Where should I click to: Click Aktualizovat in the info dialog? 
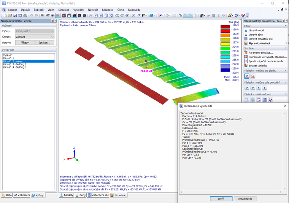(245, 198)
